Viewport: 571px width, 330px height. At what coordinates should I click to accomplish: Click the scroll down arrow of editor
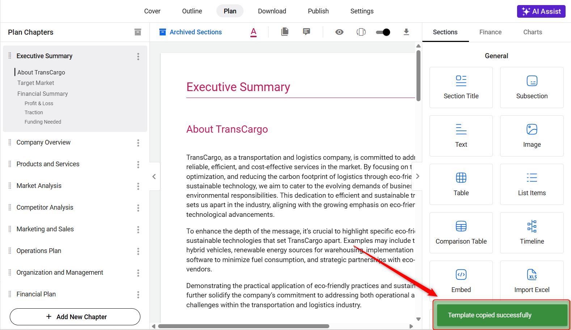(418, 319)
